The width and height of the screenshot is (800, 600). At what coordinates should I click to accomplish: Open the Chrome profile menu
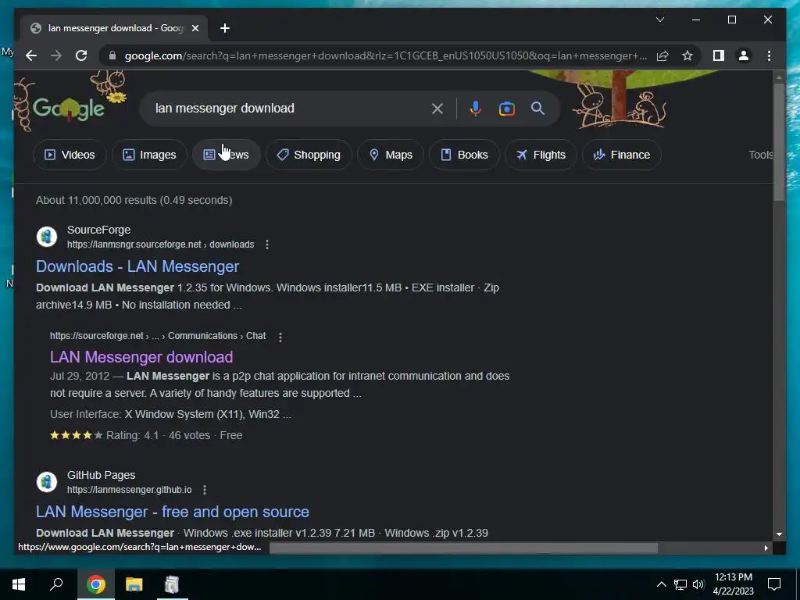[744, 55]
